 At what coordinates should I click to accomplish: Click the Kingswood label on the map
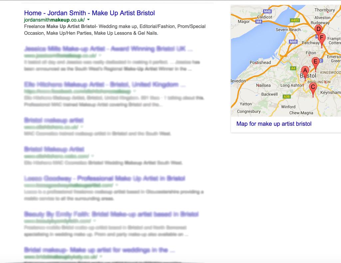[330, 72]
